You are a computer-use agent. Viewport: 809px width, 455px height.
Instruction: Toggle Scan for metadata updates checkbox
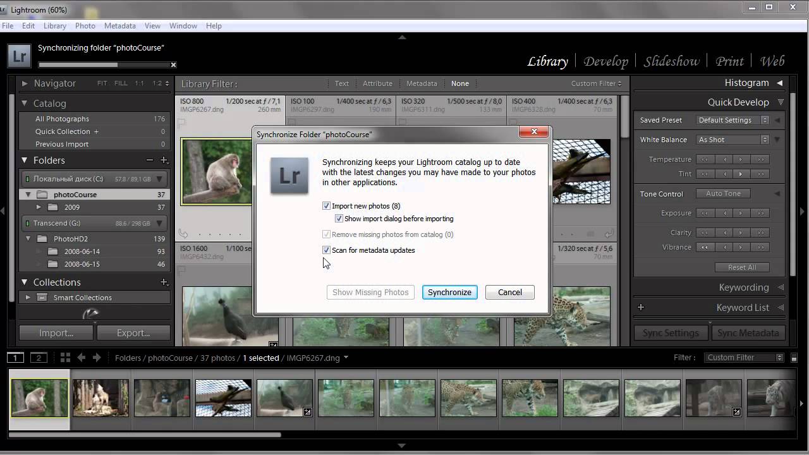click(x=326, y=250)
